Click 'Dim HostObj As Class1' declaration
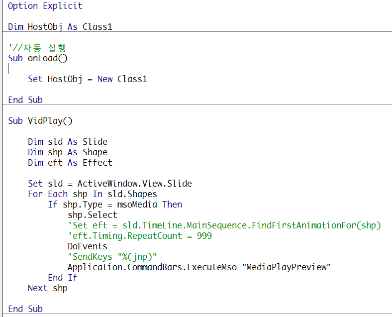Viewport: 392px width, 317px height. pyautogui.click(x=60, y=27)
